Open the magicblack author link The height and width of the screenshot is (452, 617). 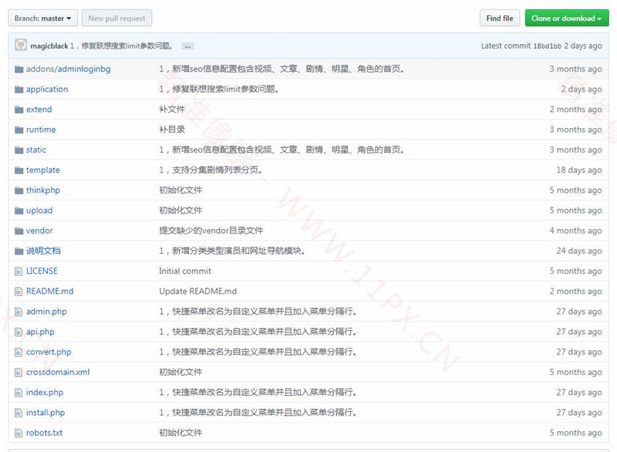pos(49,46)
